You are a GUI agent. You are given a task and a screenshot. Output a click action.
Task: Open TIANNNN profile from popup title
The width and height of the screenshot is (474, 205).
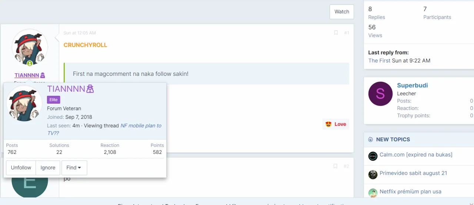point(66,89)
